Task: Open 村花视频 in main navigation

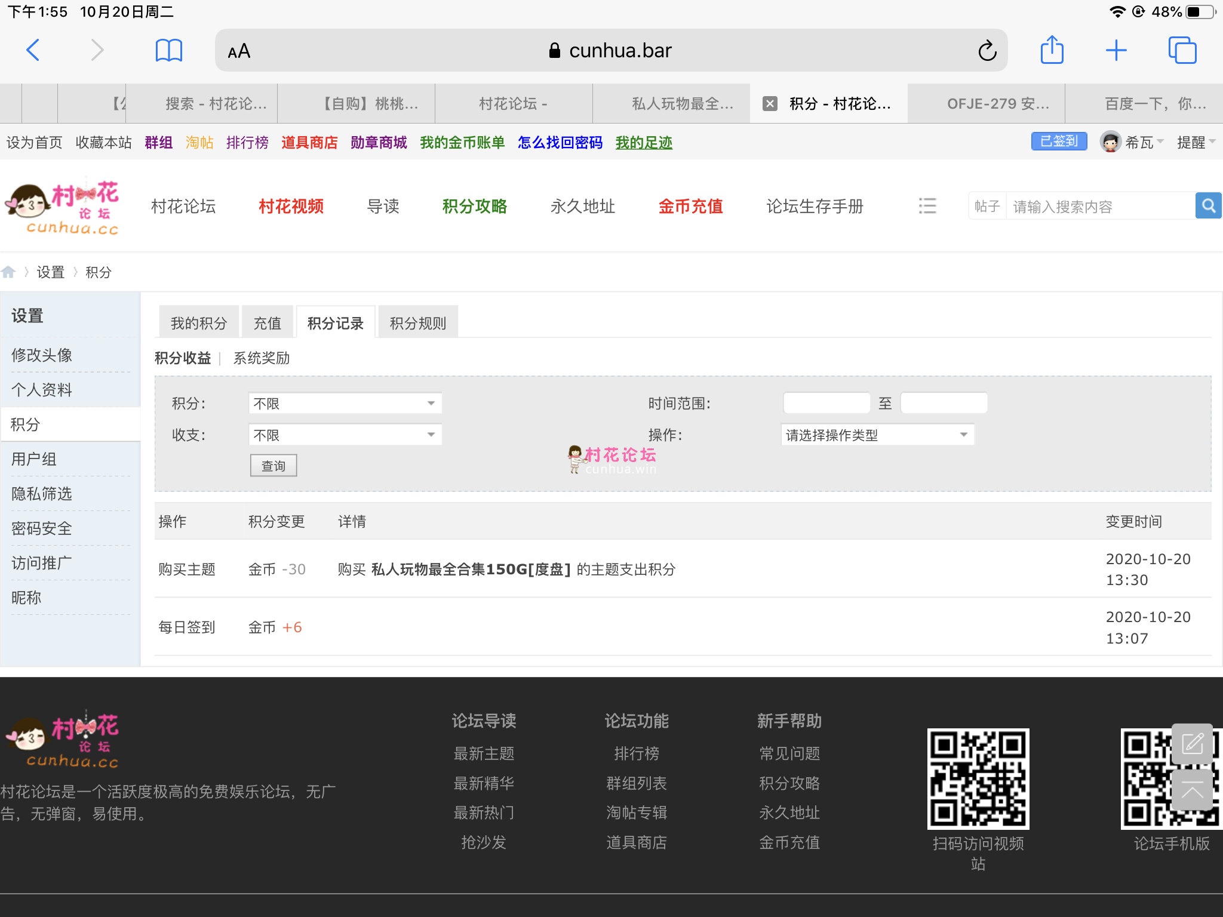Action: point(291,207)
